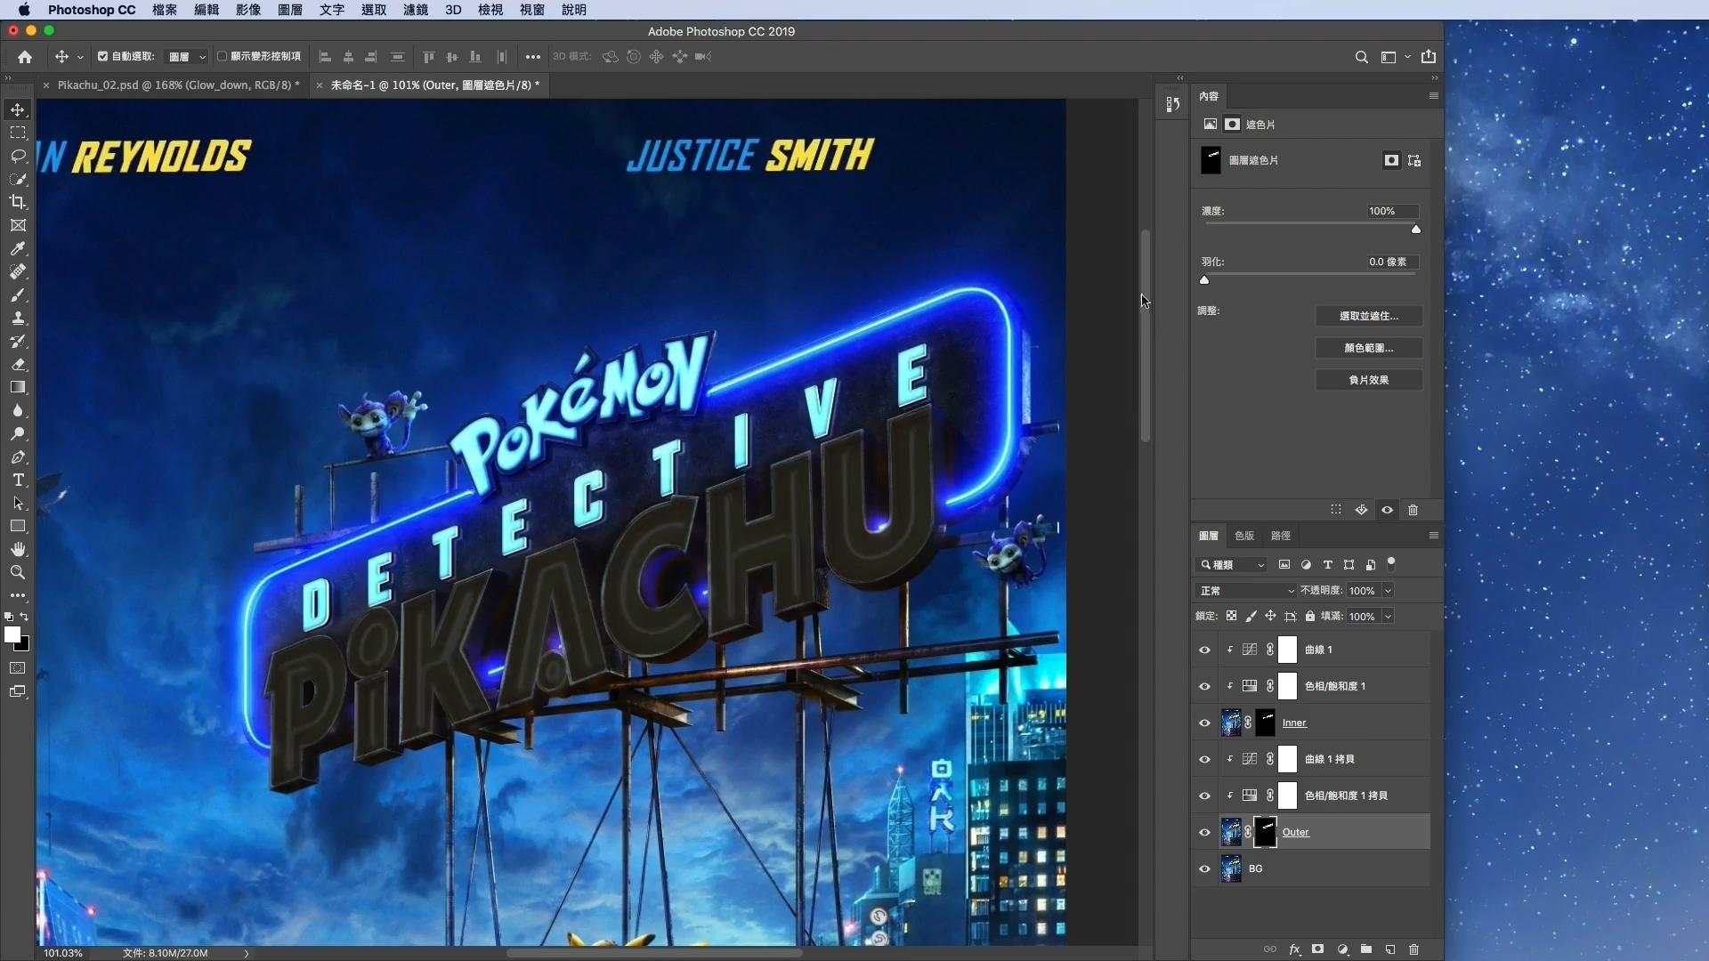Image resolution: width=1709 pixels, height=961 pixels.
Task: Toggle mask visibility eye in Properties panel
Action: coord(1387,510)
